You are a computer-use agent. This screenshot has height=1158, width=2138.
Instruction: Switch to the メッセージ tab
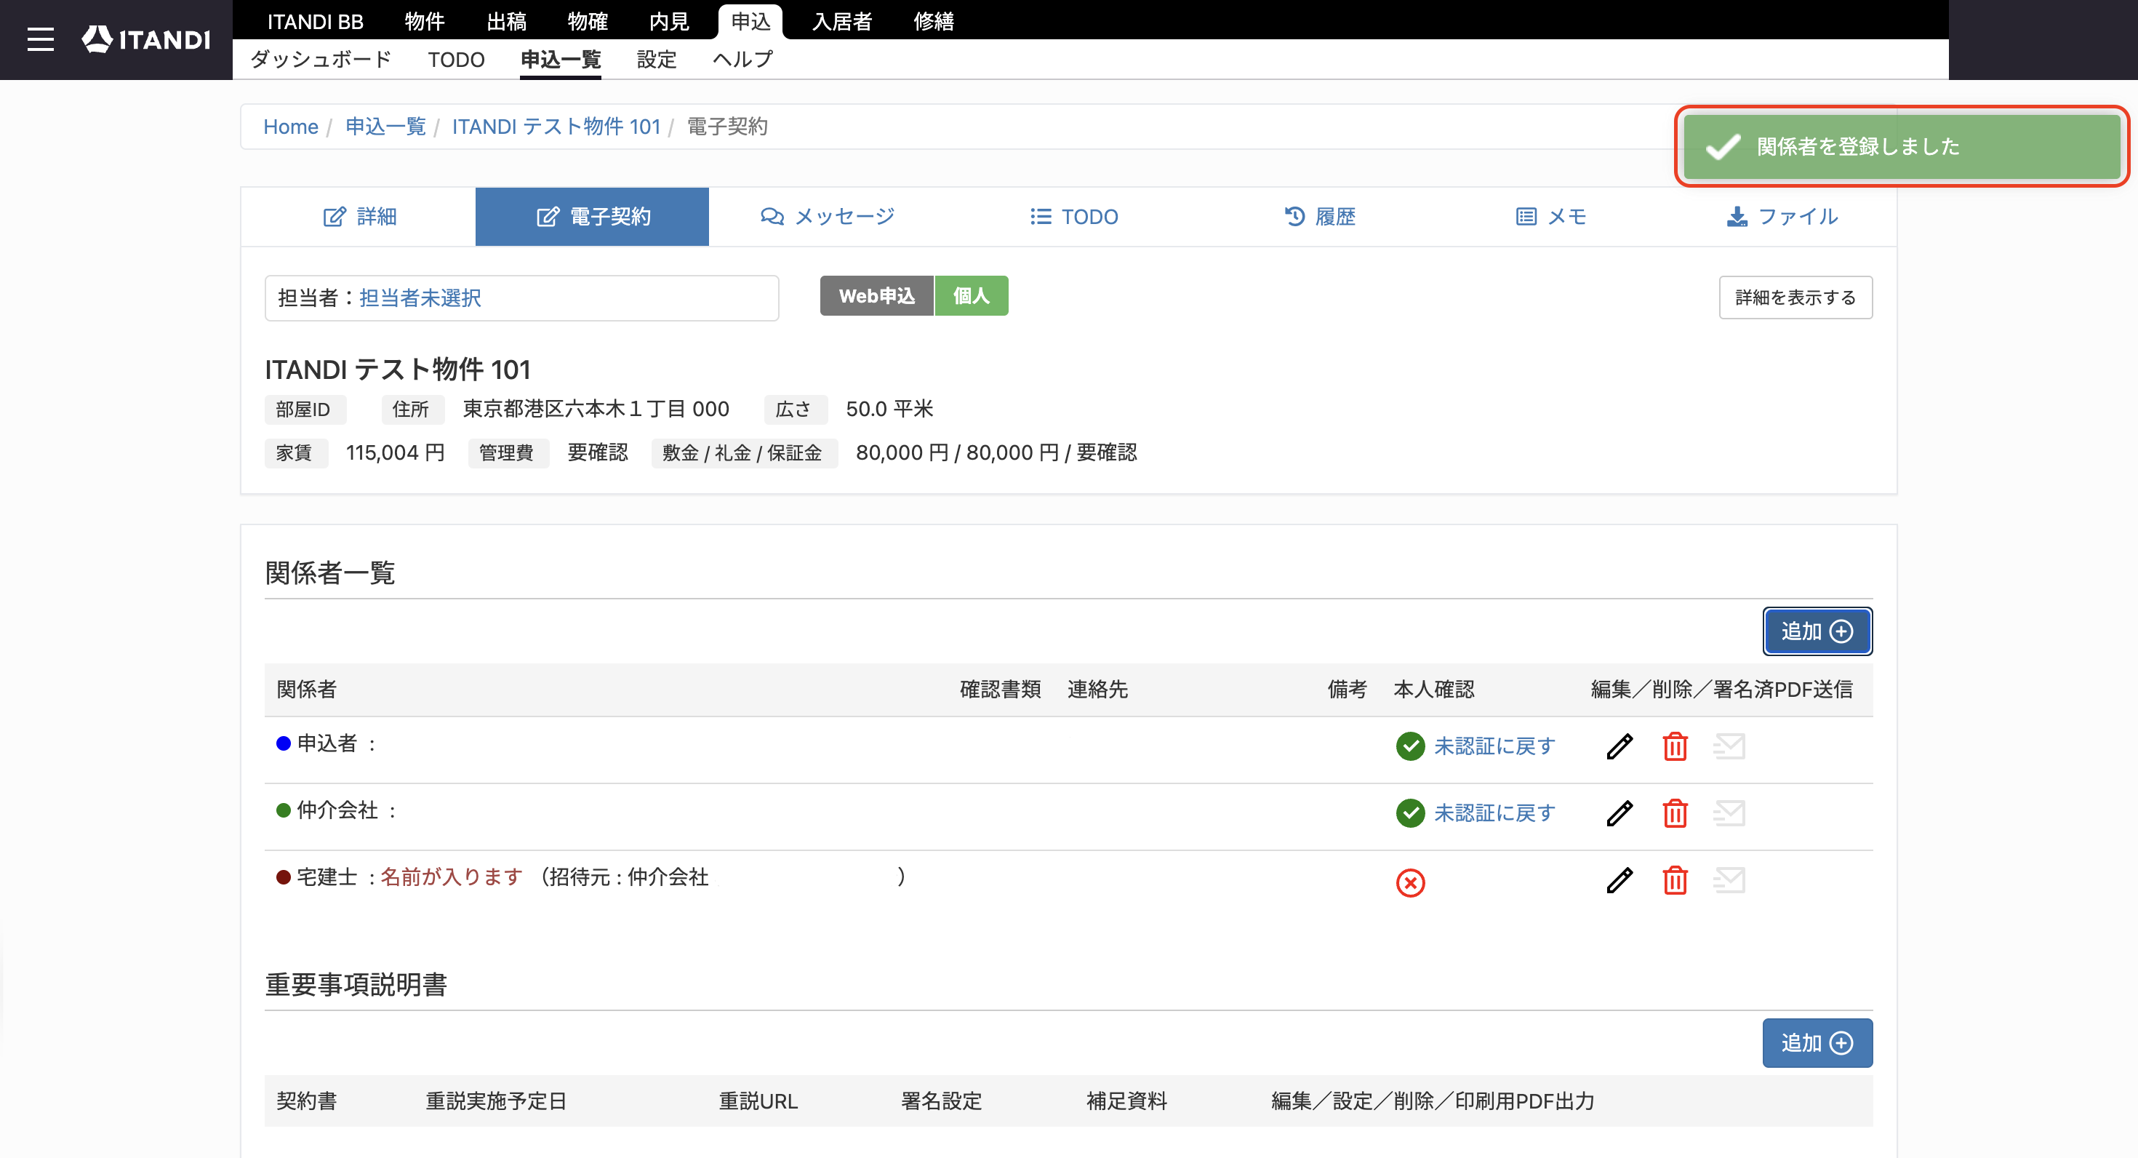coord(828,217)
